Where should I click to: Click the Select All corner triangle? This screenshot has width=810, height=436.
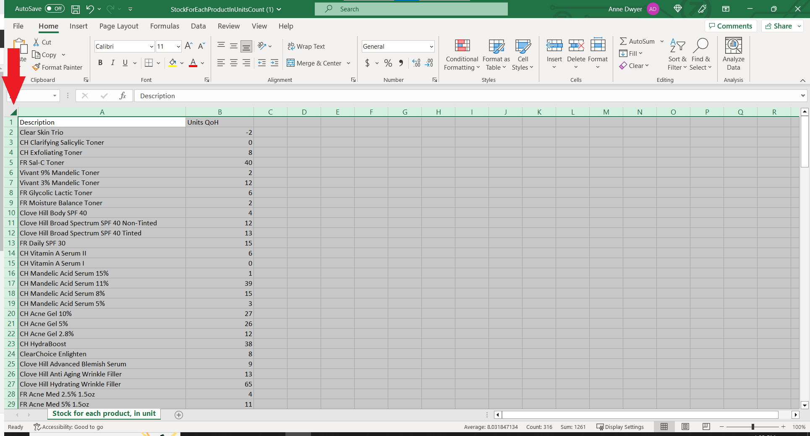[x=13, y=112]
